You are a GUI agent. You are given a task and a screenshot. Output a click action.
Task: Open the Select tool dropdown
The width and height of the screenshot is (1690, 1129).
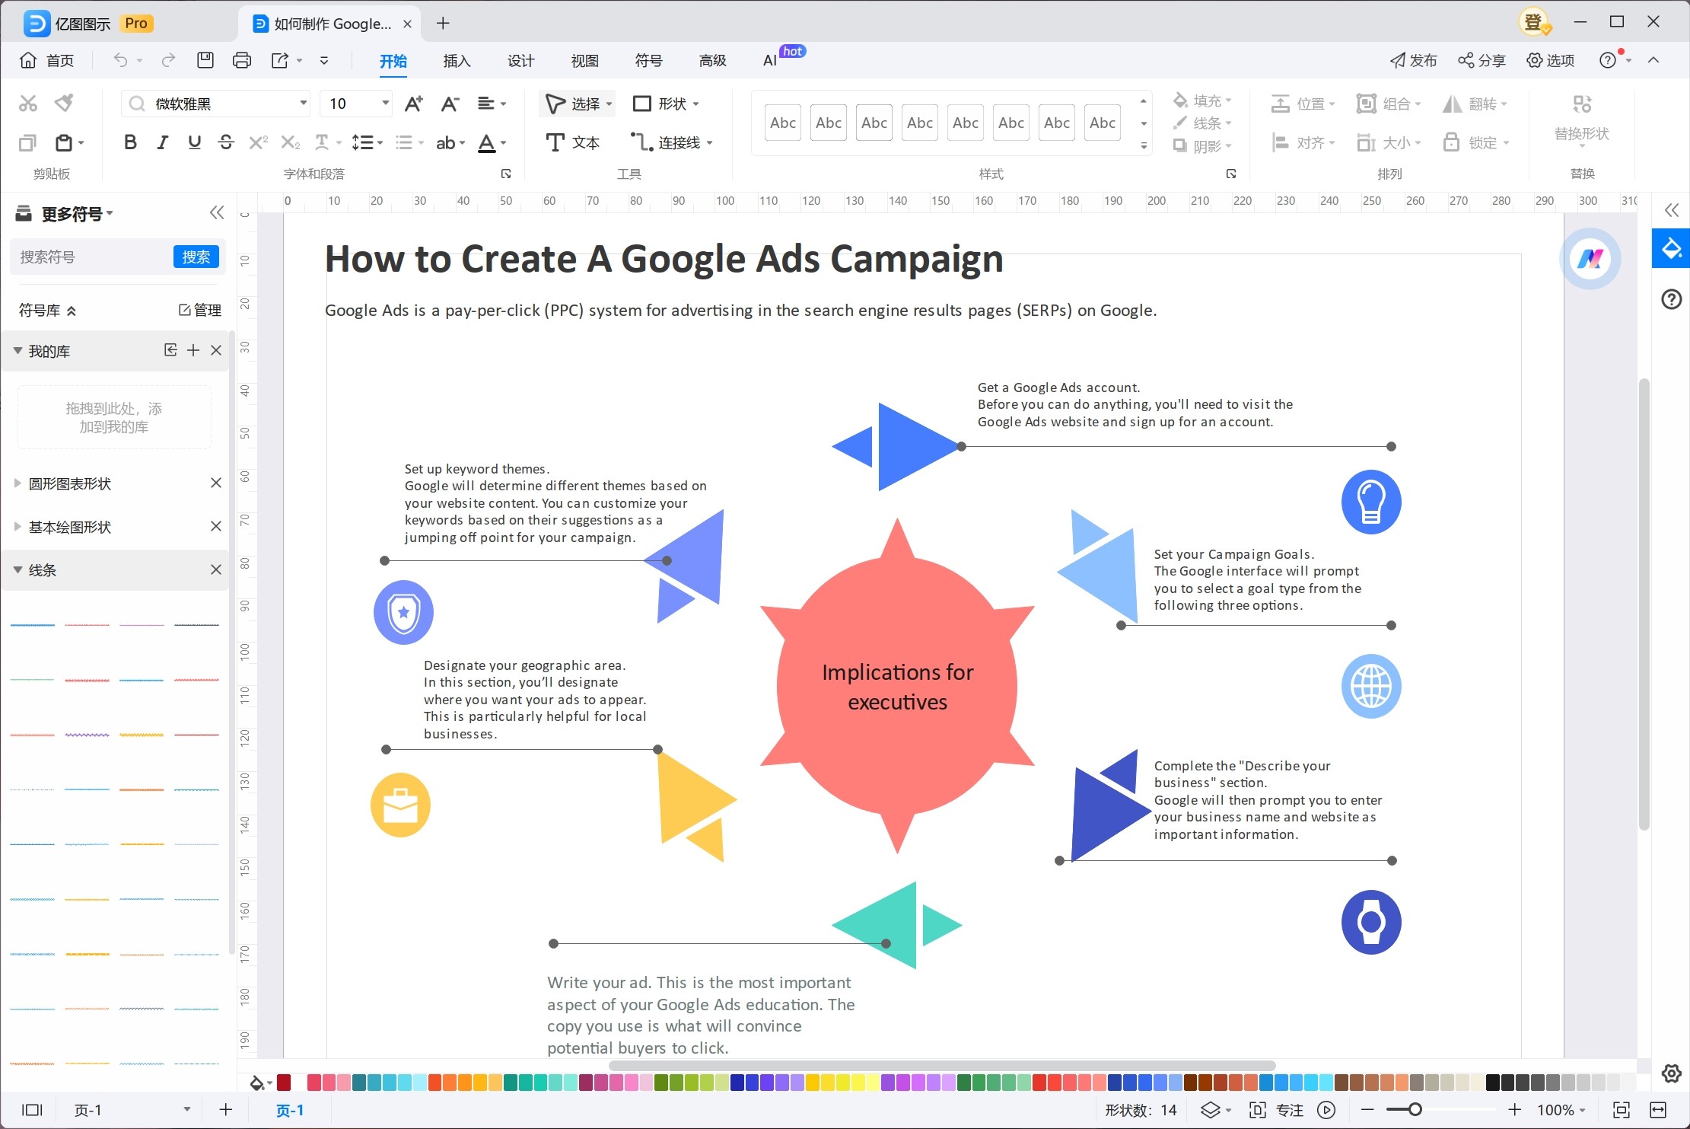(x=609, y=104)
